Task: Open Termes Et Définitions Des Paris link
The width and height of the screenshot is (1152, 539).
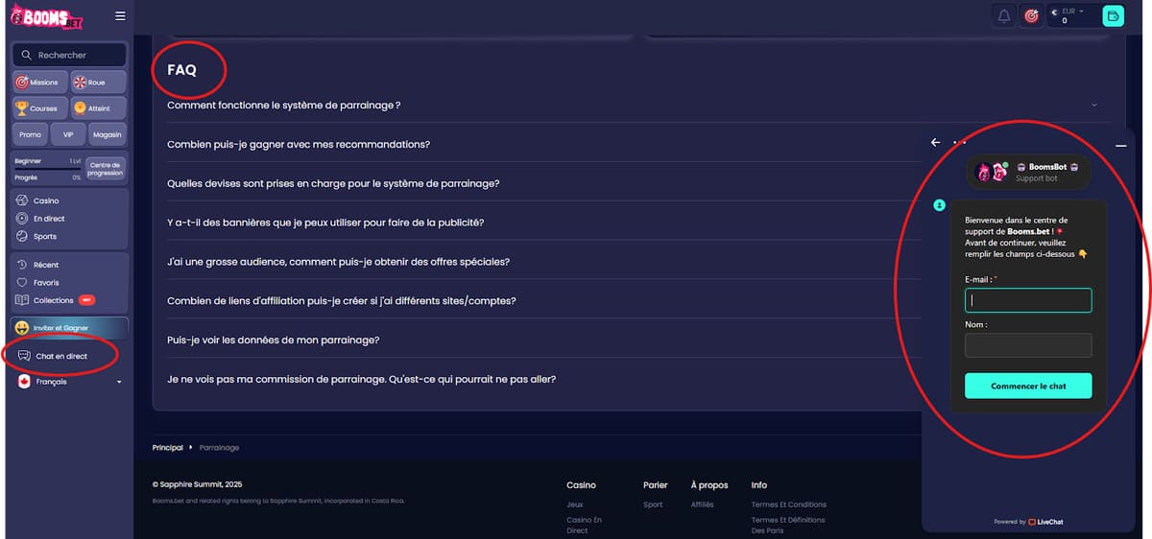Action: pos(788,525)
